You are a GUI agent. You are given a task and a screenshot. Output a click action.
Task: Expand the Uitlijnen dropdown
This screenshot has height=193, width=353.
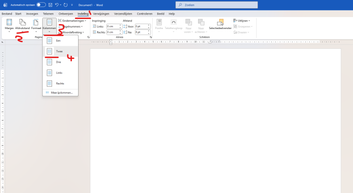coord(242,21)
